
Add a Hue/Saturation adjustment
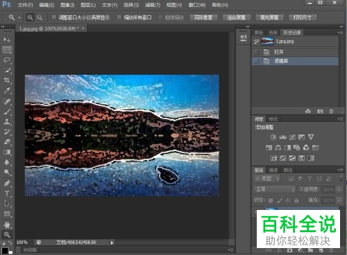point(269,148)
